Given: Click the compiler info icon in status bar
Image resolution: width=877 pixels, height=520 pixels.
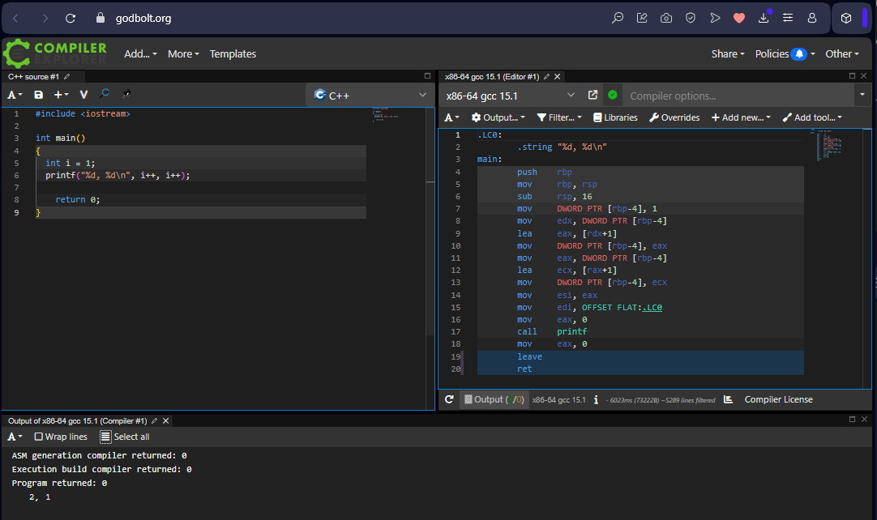Looking at the screenshot, I should (x=596, y=399).
